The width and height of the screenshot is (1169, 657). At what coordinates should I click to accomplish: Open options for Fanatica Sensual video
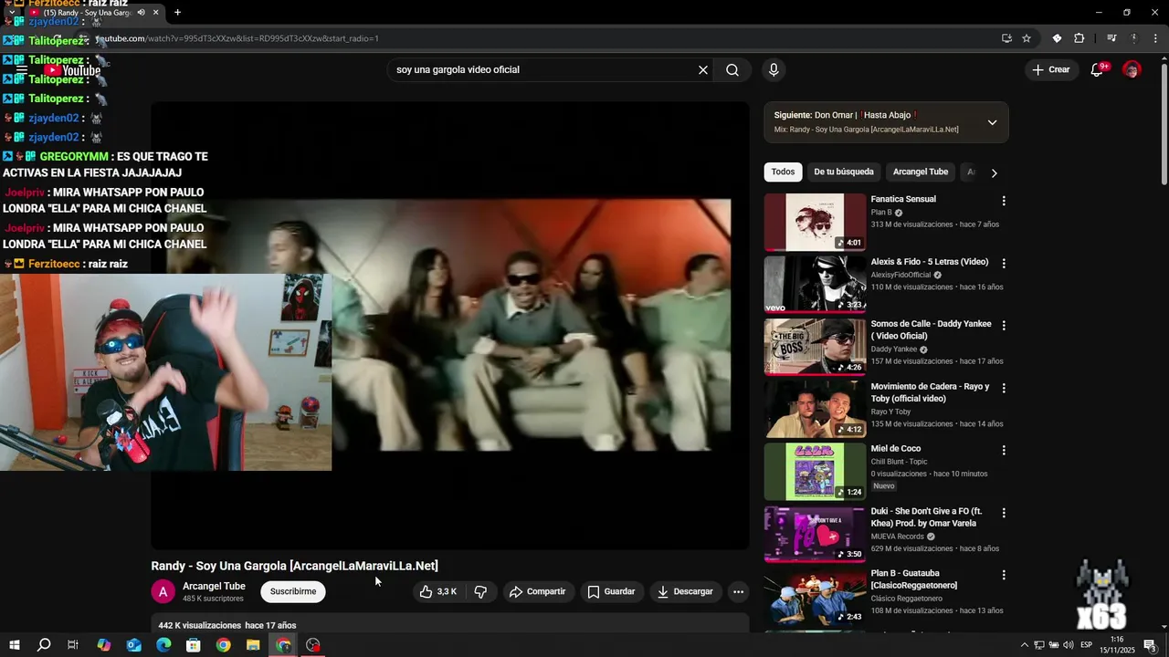1004,201
